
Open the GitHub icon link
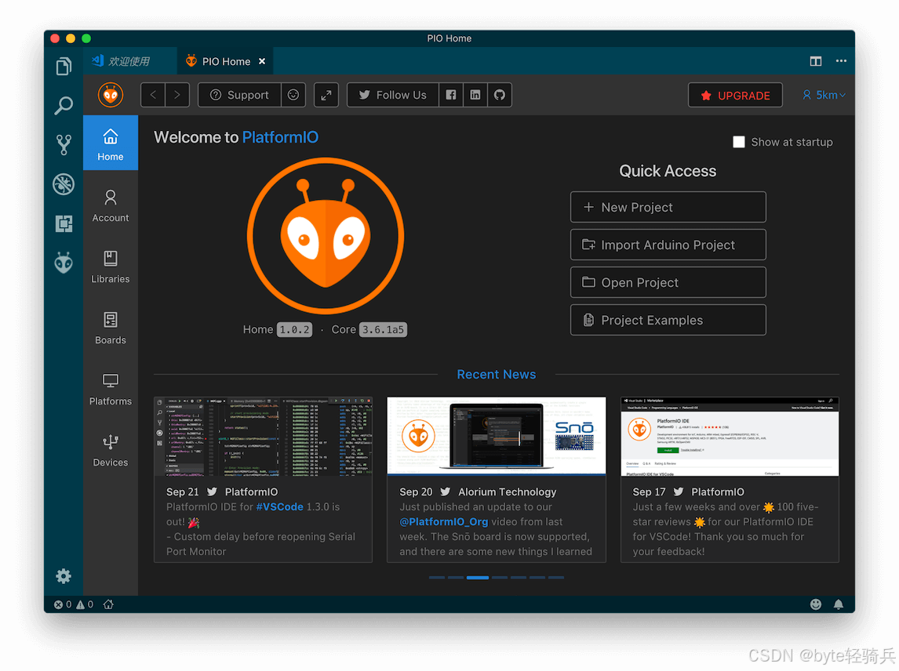pos(500,95)
